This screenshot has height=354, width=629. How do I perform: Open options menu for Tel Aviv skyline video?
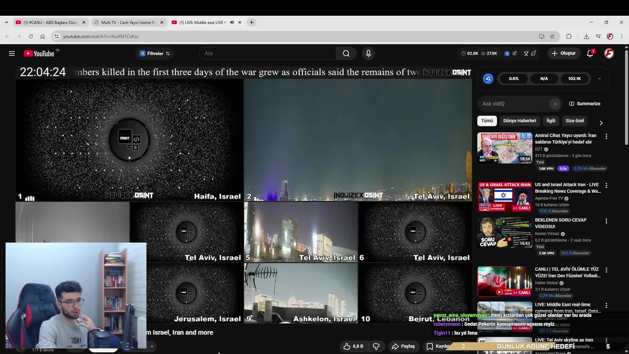(x=606, y=341)
